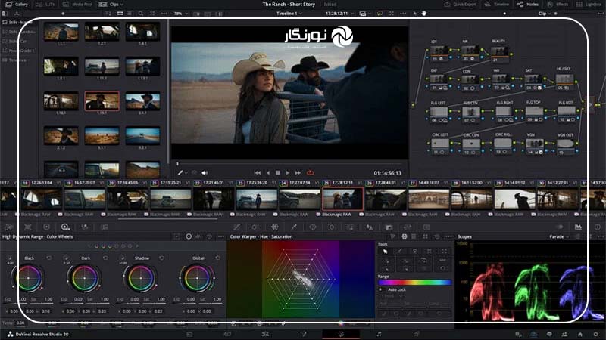
Task: Toggle the Nodes panel
Action: [x=527, y=5]
